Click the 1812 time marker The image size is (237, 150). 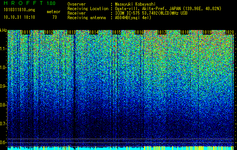coord(49,32)
